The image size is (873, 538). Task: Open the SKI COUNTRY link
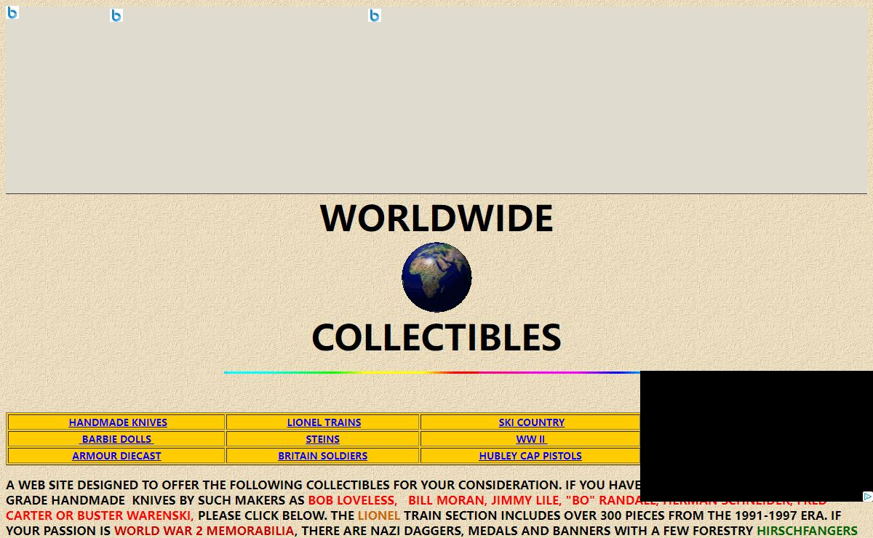(x=531, y=422)
